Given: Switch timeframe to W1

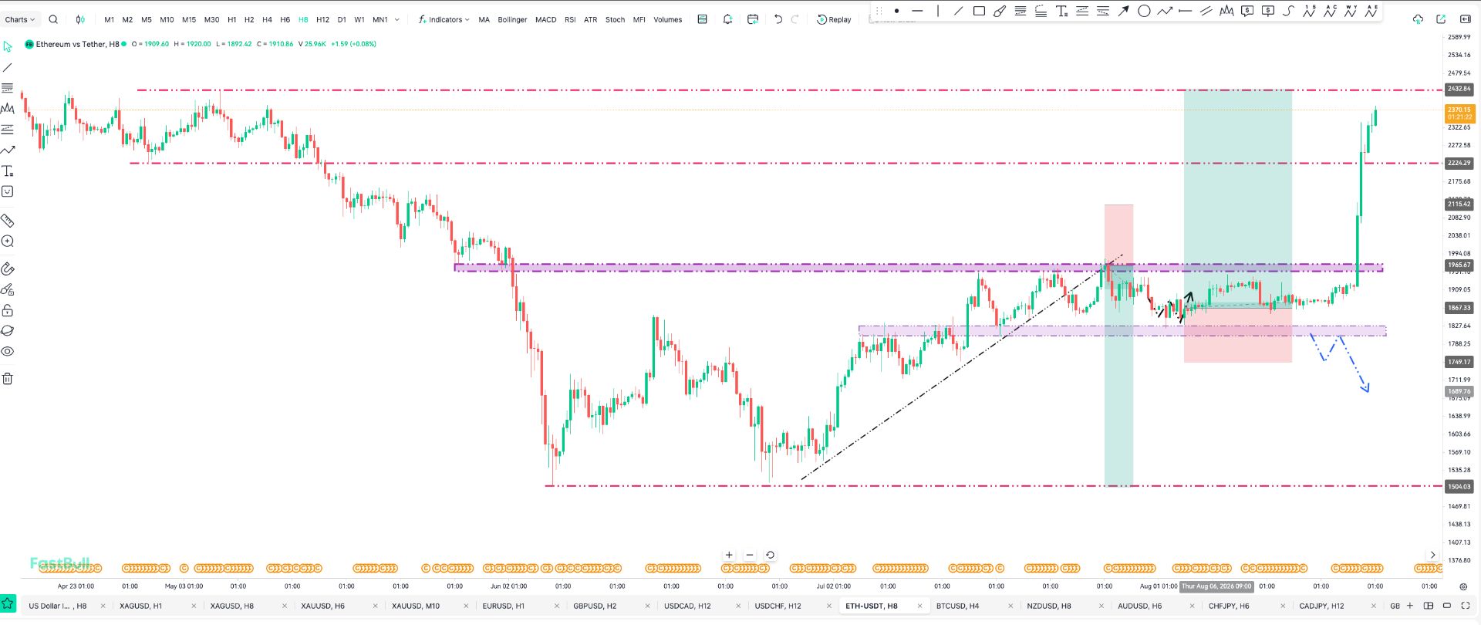Looking at the screenshot, I should point(359,20).
